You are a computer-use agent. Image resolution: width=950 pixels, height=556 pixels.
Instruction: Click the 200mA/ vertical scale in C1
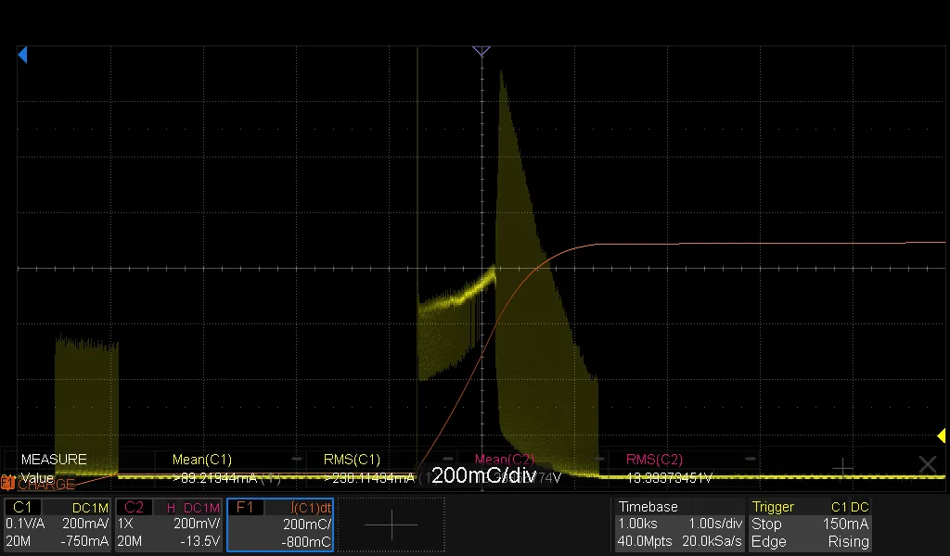[x=84, y=524]
